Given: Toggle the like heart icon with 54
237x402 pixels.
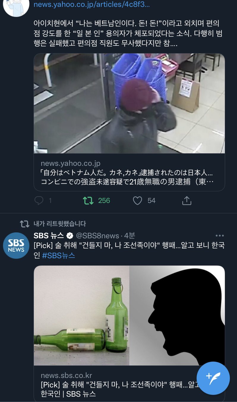Looking at the screenshot, I should pyautogui.click(x=137, y=201).
